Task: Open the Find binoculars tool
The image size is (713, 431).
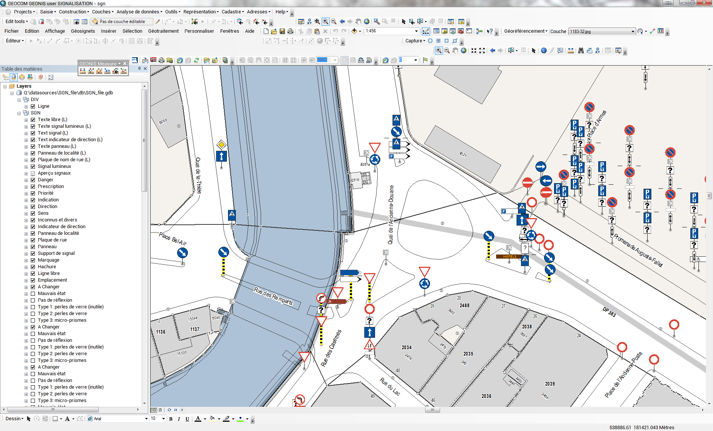Action: tap(581, 51)
